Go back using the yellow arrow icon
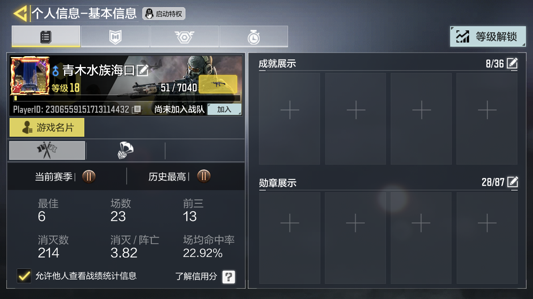This screenshot has width=533, height=299. coord(20,13)
